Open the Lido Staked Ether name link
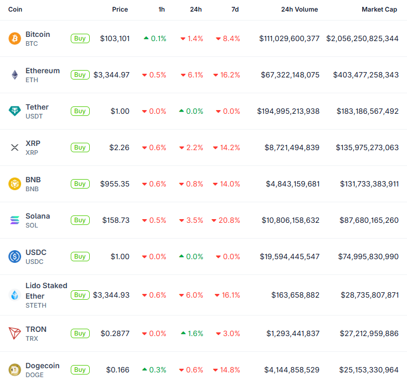Image resolution: width=407 pixels, height=384 pixels. click(x=46, y=290)
